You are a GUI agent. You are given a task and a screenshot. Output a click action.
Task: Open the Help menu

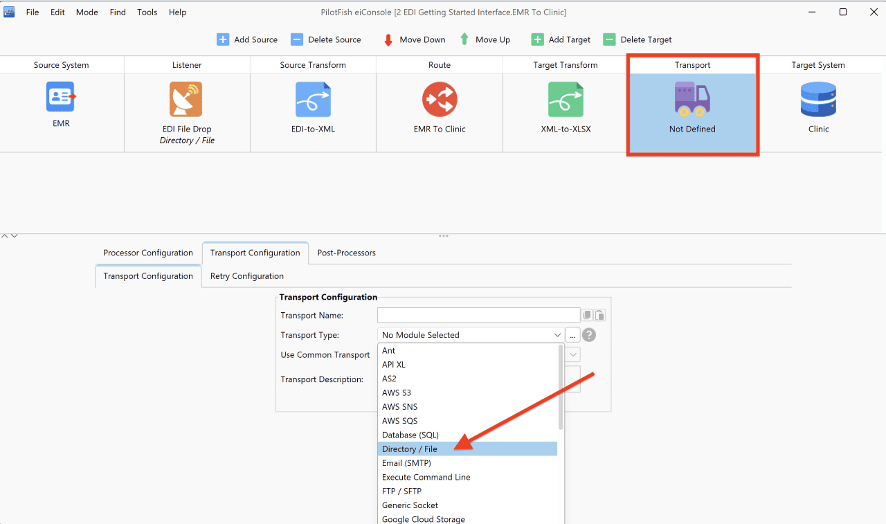coord(177,12)
